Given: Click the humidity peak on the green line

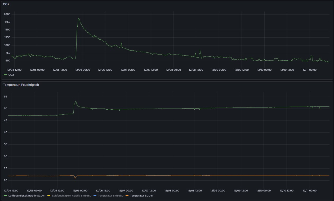Looking at the screenshot, I should [x=76, y=101].
